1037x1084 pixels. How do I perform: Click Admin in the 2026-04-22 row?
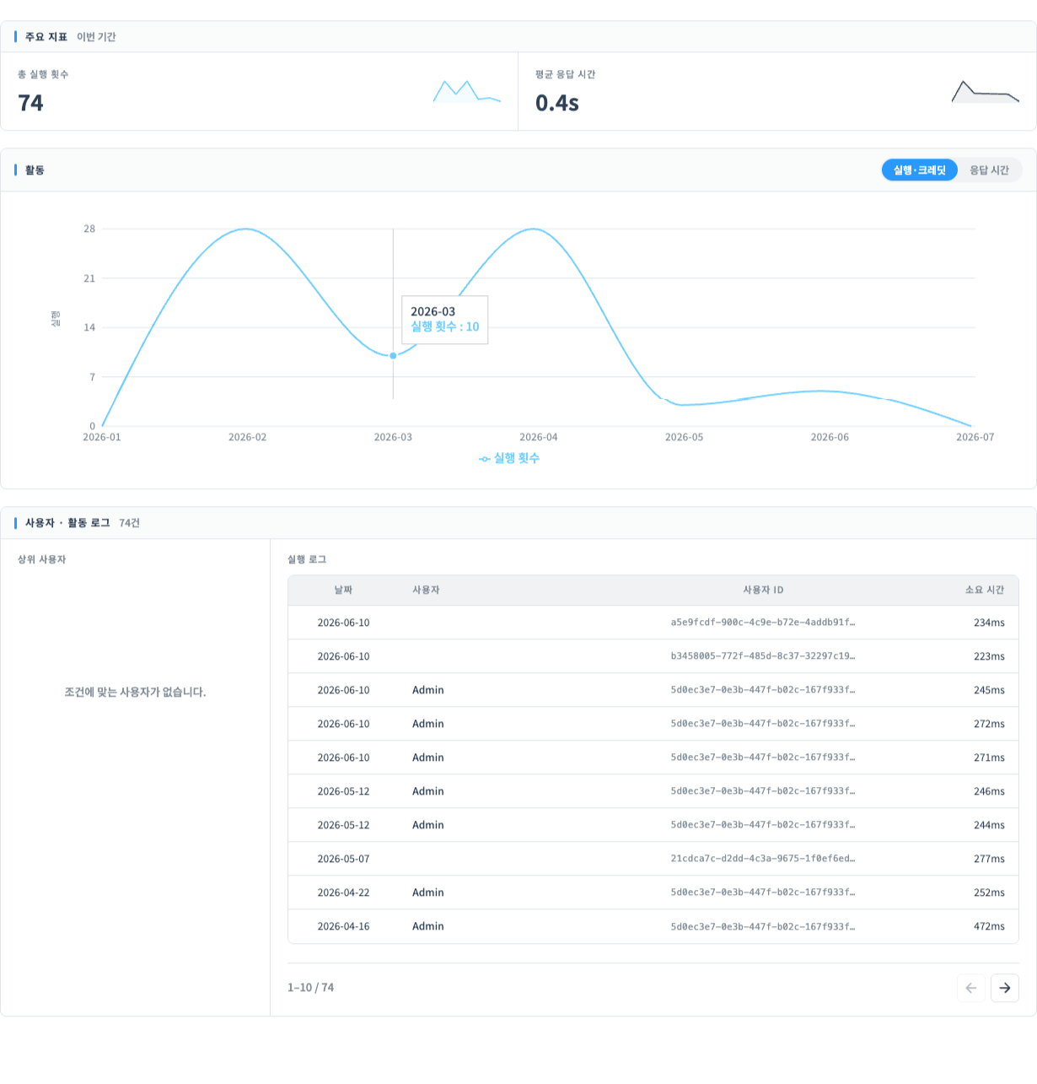click(428, 893)
